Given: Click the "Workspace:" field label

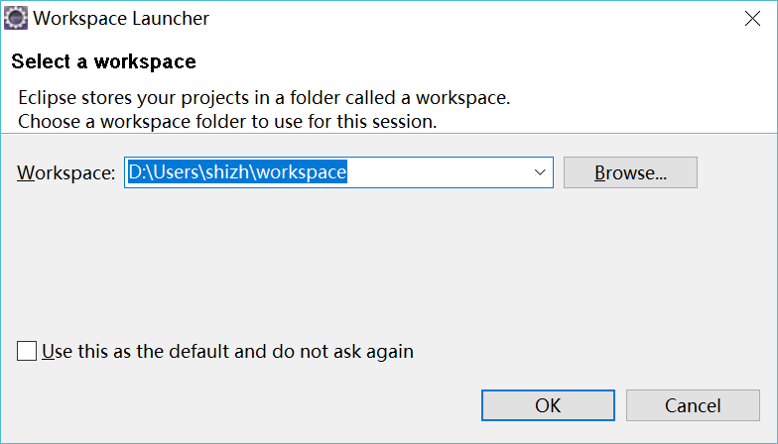Looking at the screenshot, I should coord(65,172).
